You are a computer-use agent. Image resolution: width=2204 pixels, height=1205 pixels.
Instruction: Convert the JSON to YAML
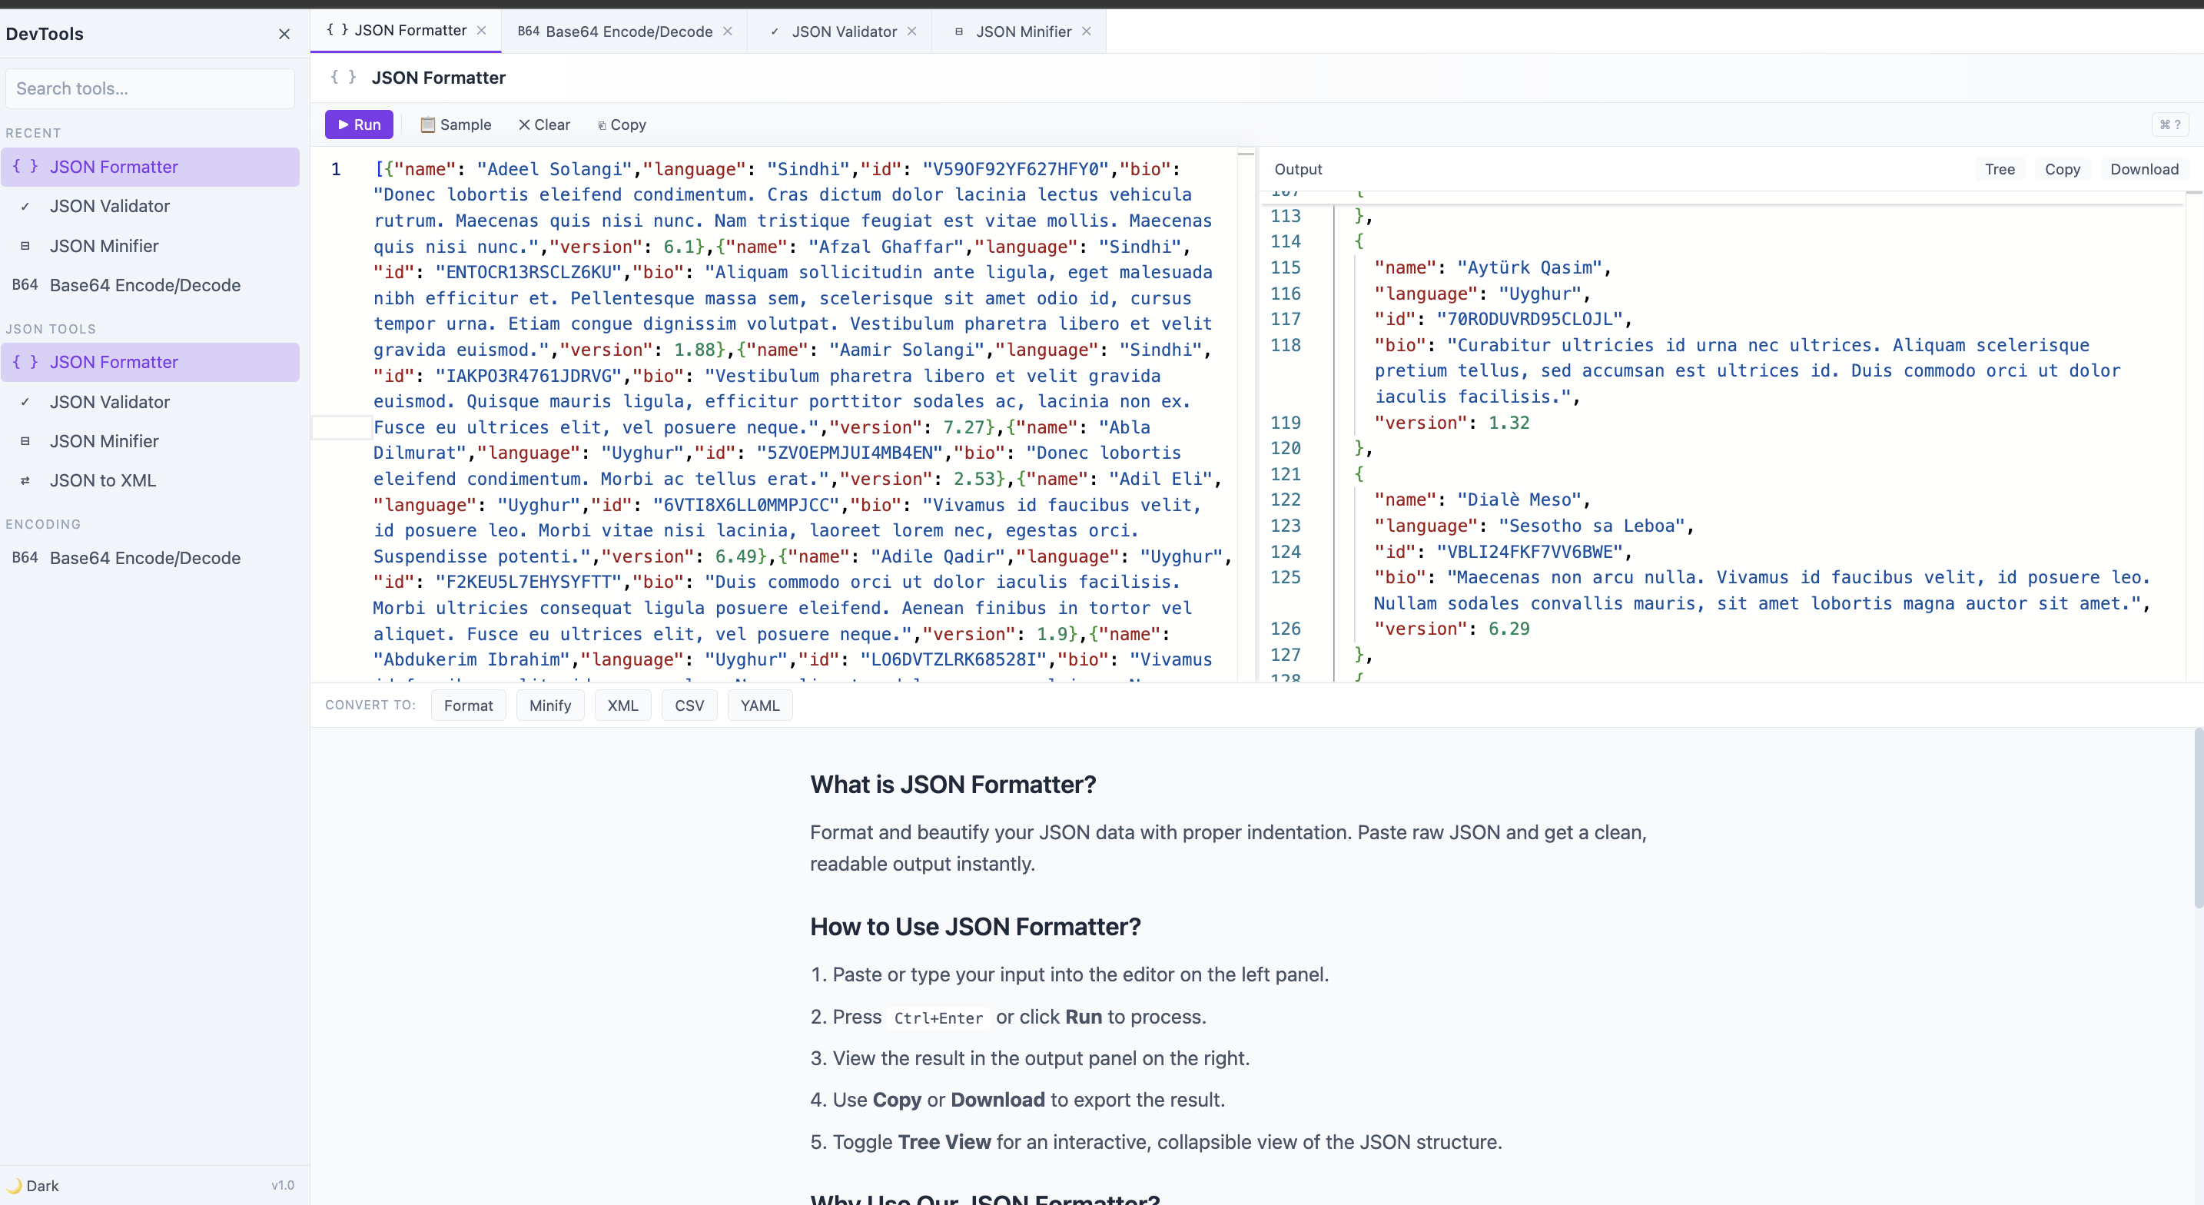[x=759, y=705]
